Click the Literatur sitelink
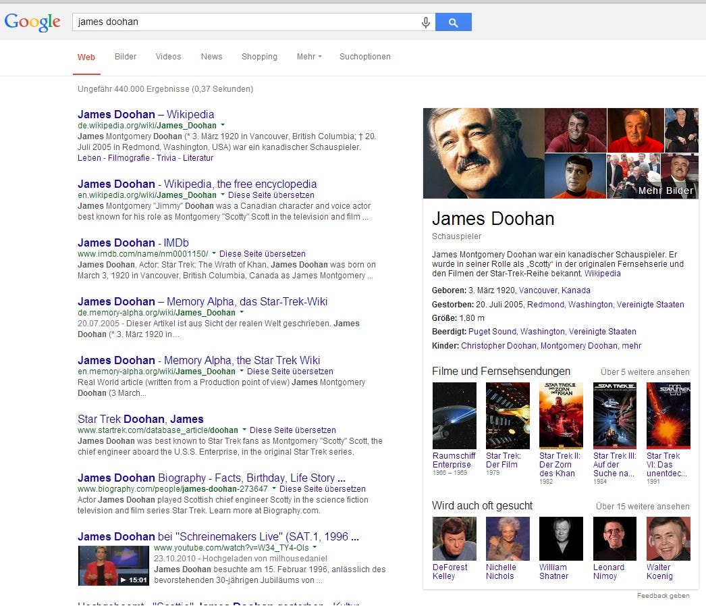 pyautogui.click(x=198, y=157)
